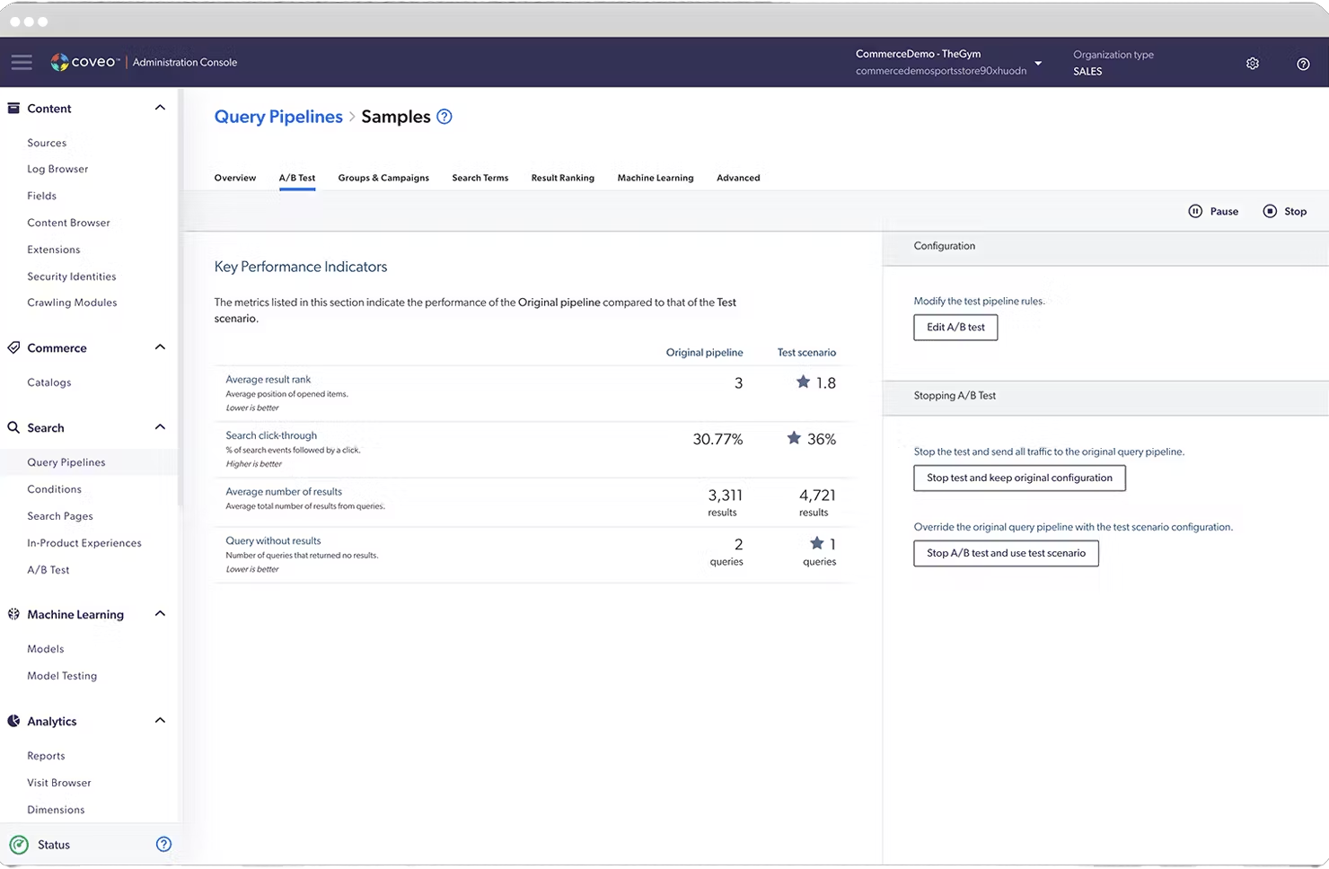
Task: Open Conditions page
Action: 54,489
